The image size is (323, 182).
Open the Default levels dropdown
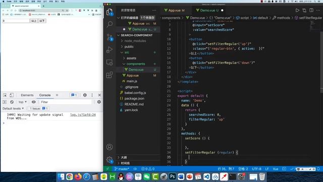[13, 109]
